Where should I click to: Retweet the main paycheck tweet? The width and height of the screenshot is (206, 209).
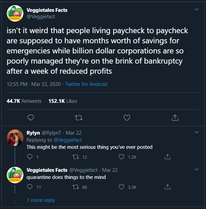point(79,118)
